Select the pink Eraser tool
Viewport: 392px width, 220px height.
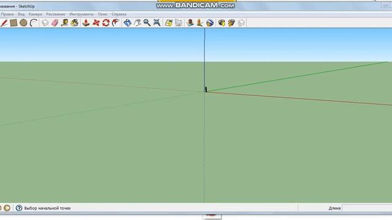pos(55,23)
